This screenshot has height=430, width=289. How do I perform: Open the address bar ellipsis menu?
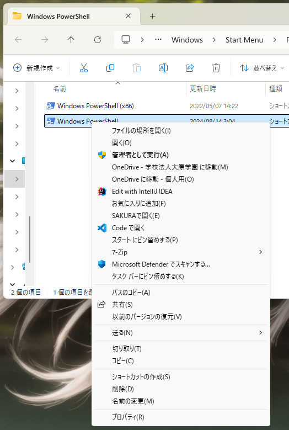158,40
